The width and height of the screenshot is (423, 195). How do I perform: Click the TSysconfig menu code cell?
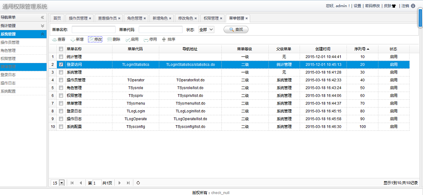(135, 127)
